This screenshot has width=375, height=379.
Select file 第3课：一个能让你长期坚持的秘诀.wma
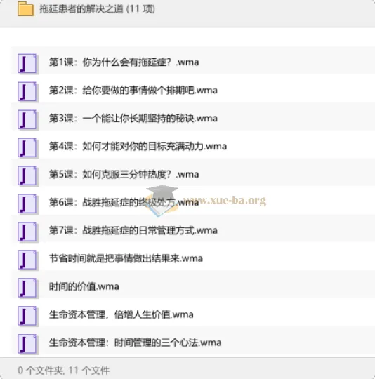point(133,118)
